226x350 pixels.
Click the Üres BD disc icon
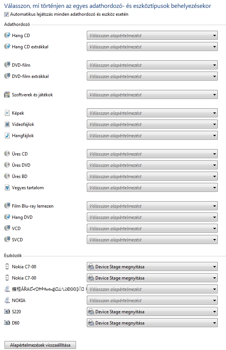click(x=7, y=176)
